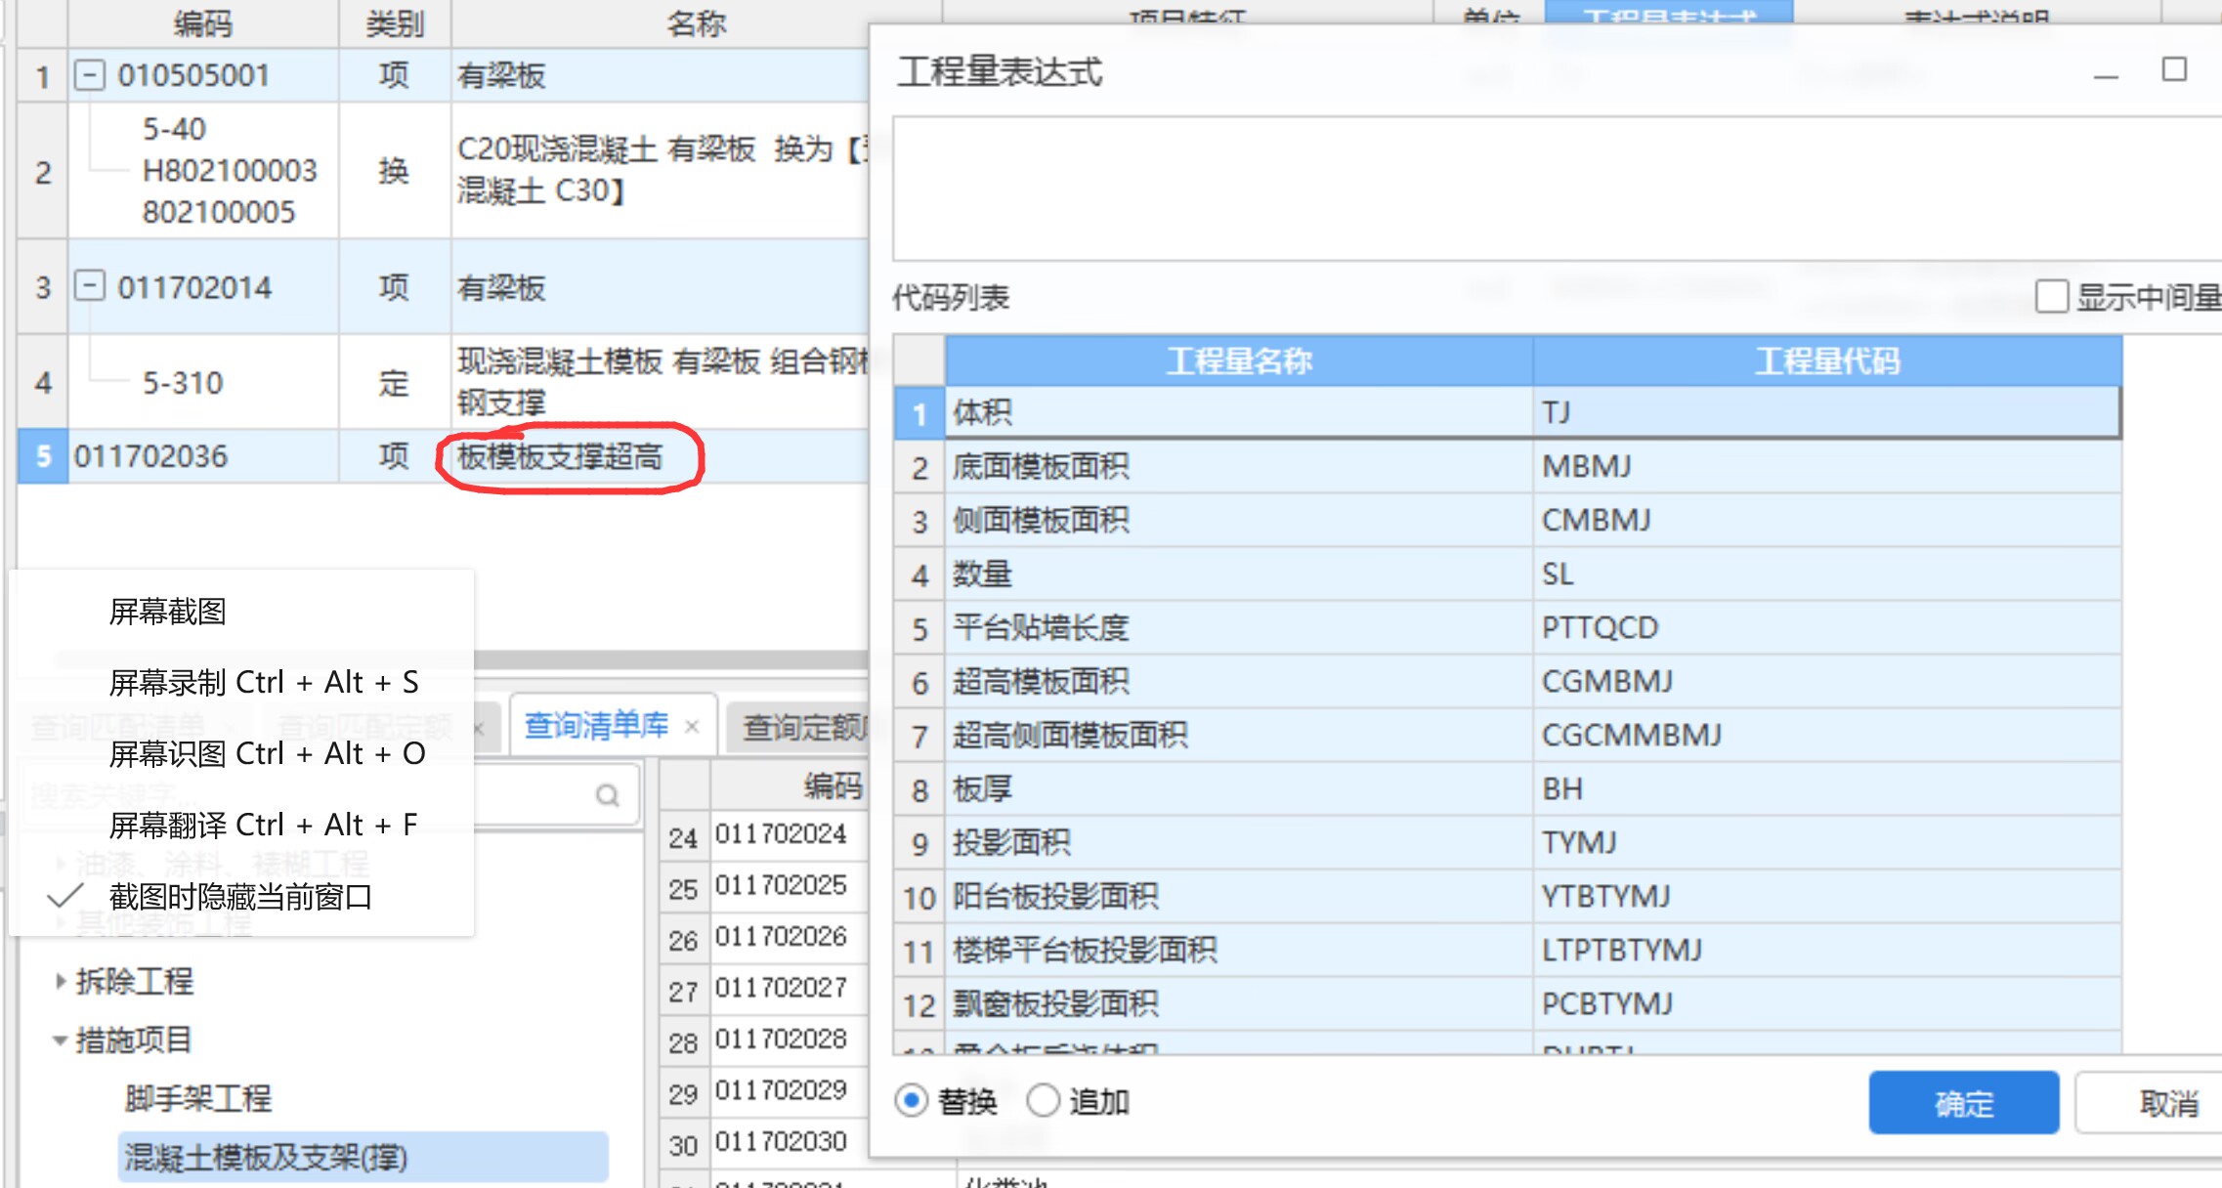Select the 楼梯平台板投影面积 row
This screenshot has height=1188, width=2222.
click(1508, 950)
